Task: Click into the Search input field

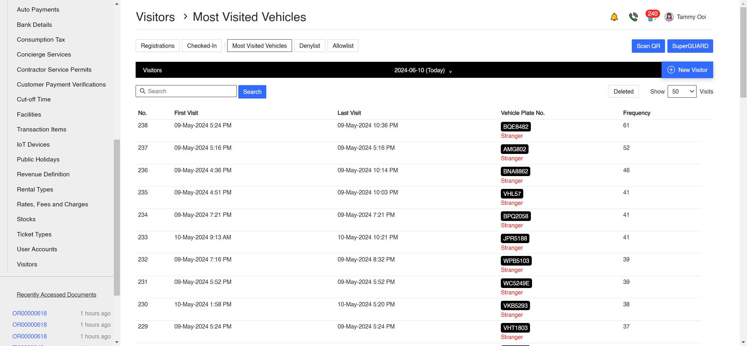Action: [190, 91]
